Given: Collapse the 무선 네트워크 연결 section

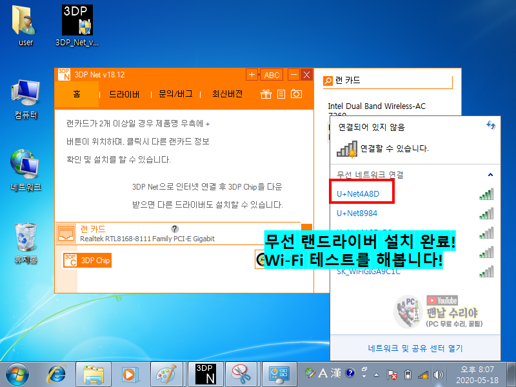Looking at the screenshot, I should [x=490, y=175].
